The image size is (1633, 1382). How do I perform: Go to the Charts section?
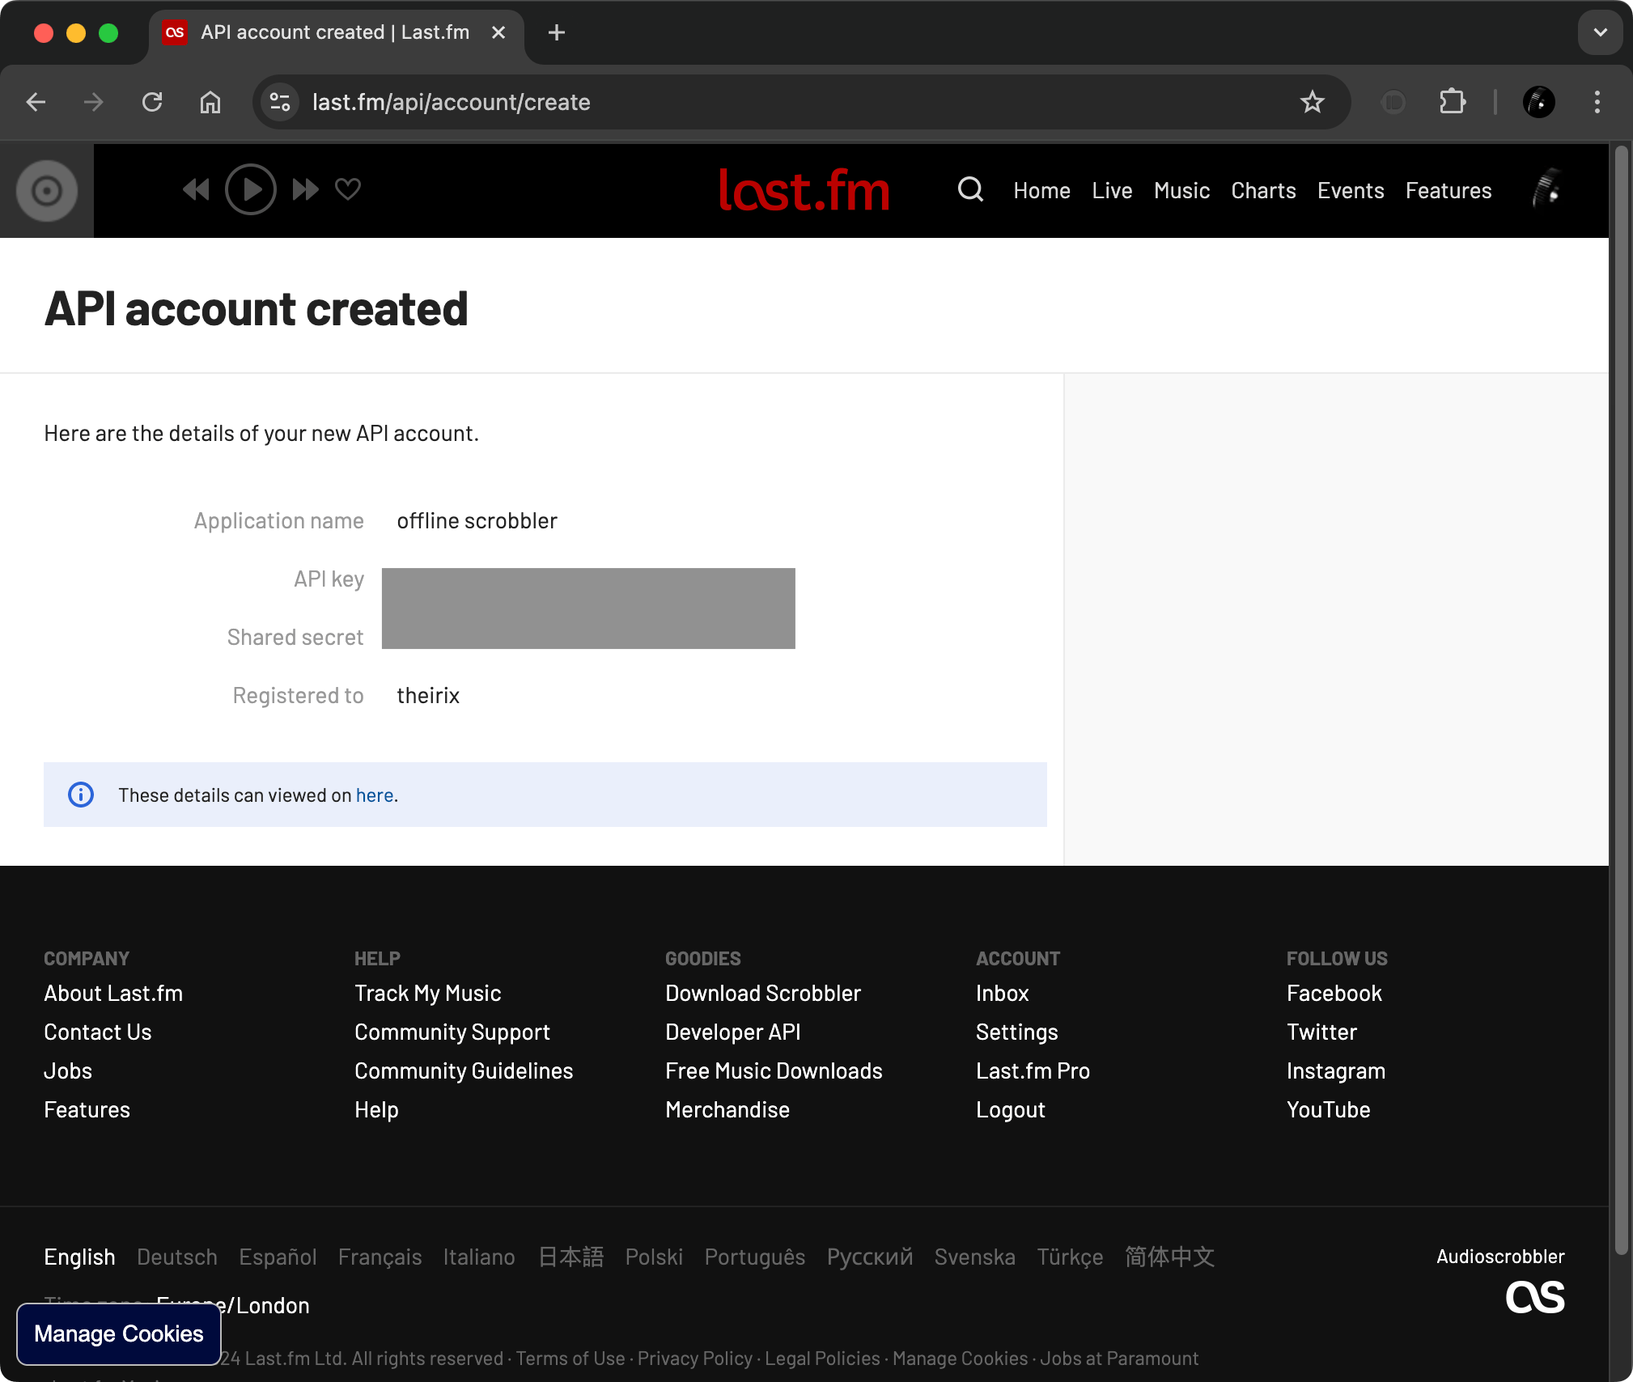pos(1262,191)
